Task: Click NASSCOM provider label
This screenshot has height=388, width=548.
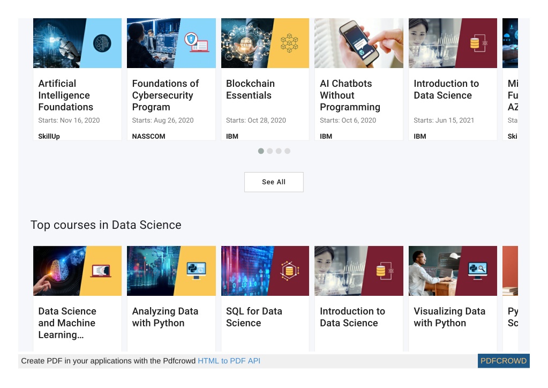Action: point(148,136)
